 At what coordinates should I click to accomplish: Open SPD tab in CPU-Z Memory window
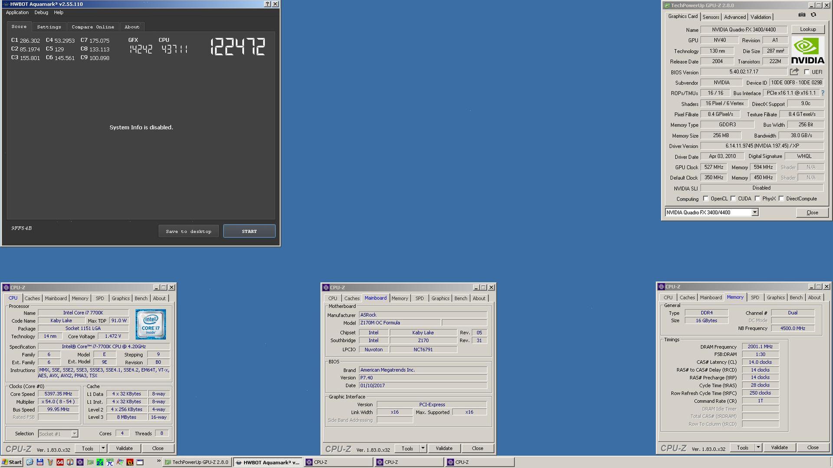pos(755,297)
